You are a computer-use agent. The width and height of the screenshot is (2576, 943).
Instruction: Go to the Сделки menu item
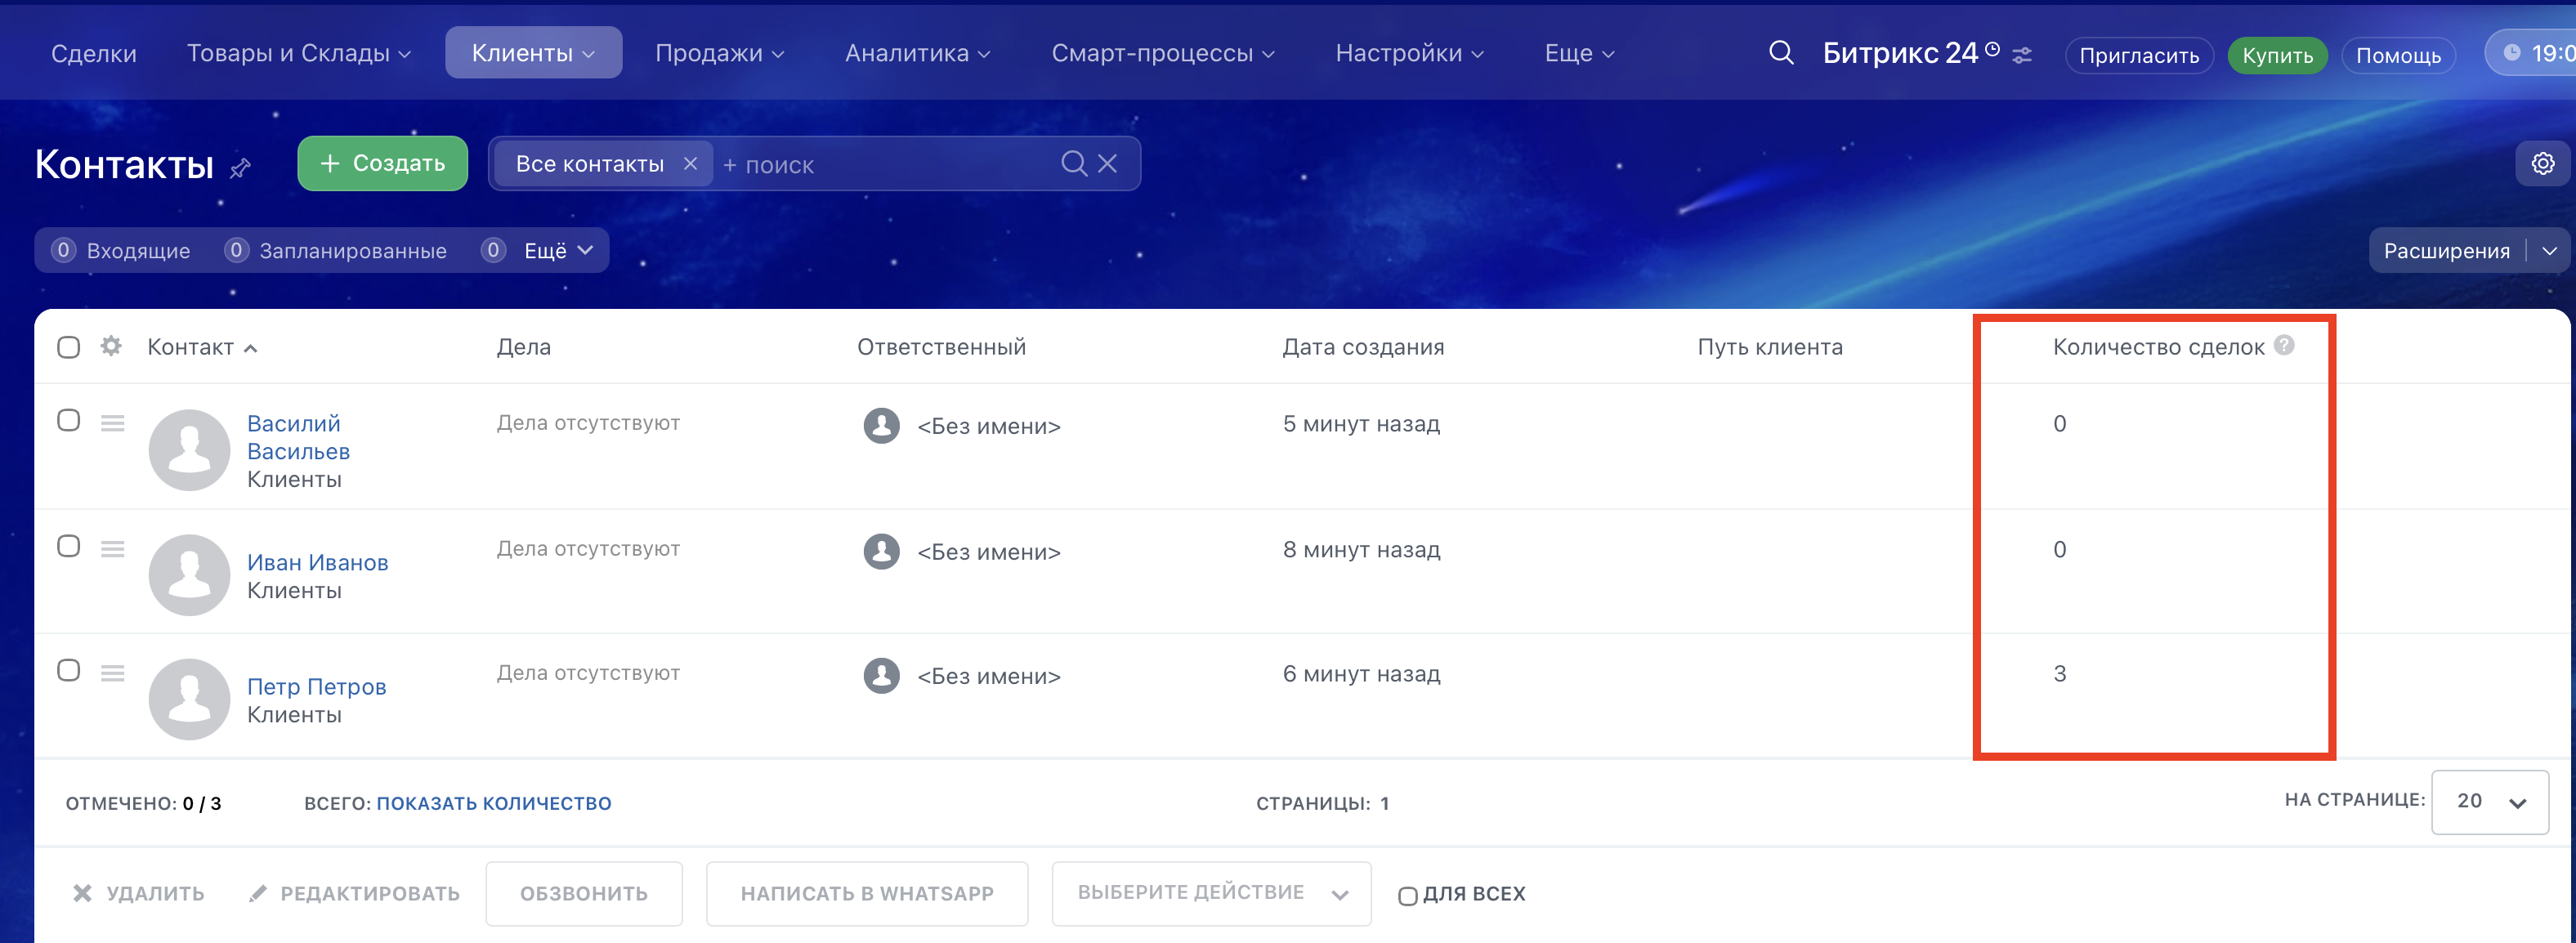point(93,53)
